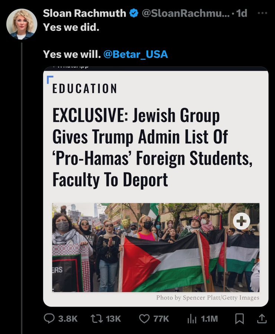Open the @SloanRachmu... handle

pyautogui.click(x=186, y=13)
